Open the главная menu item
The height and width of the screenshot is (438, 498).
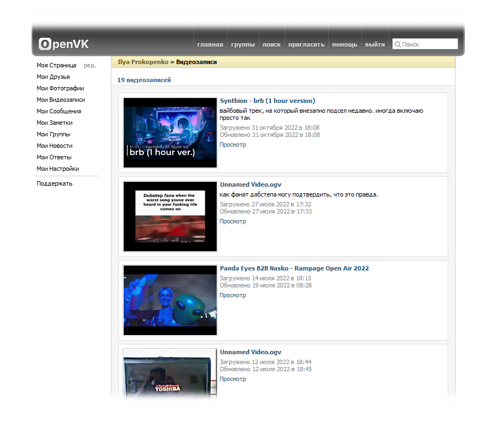210,45
